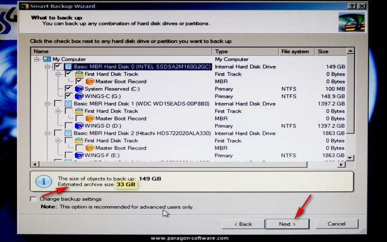Cancel the backup wizard
This screenshot has width=387, height=242.
pos(336,224)
